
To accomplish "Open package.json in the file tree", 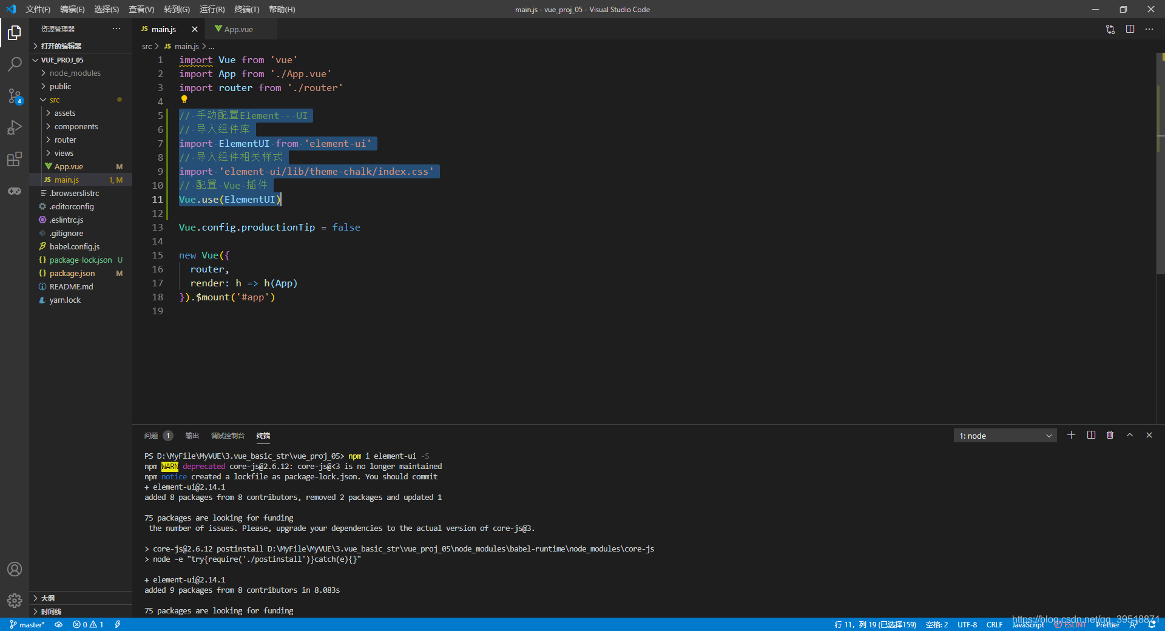I will [x=81, y=273].
